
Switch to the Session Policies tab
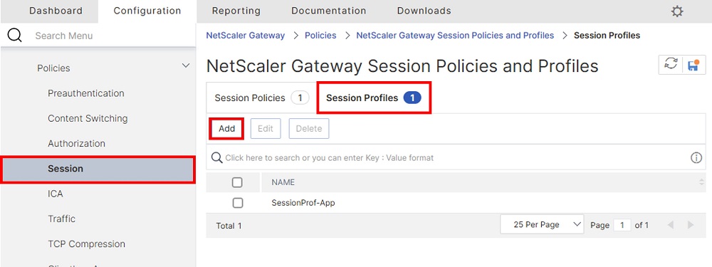(x=261, y=98)
